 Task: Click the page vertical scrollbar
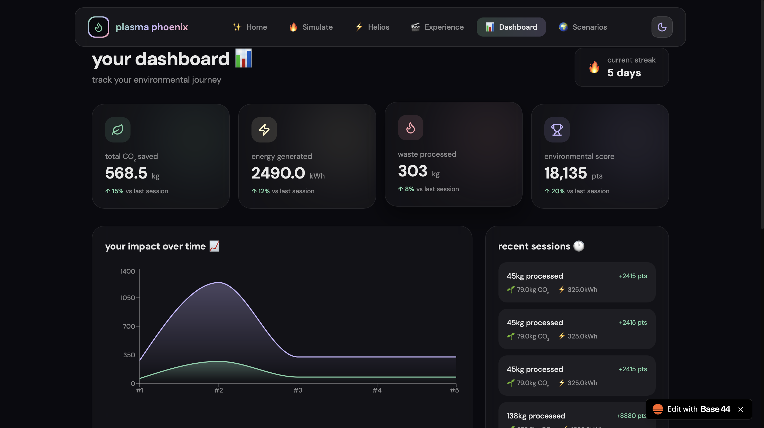tap(762, 114)
